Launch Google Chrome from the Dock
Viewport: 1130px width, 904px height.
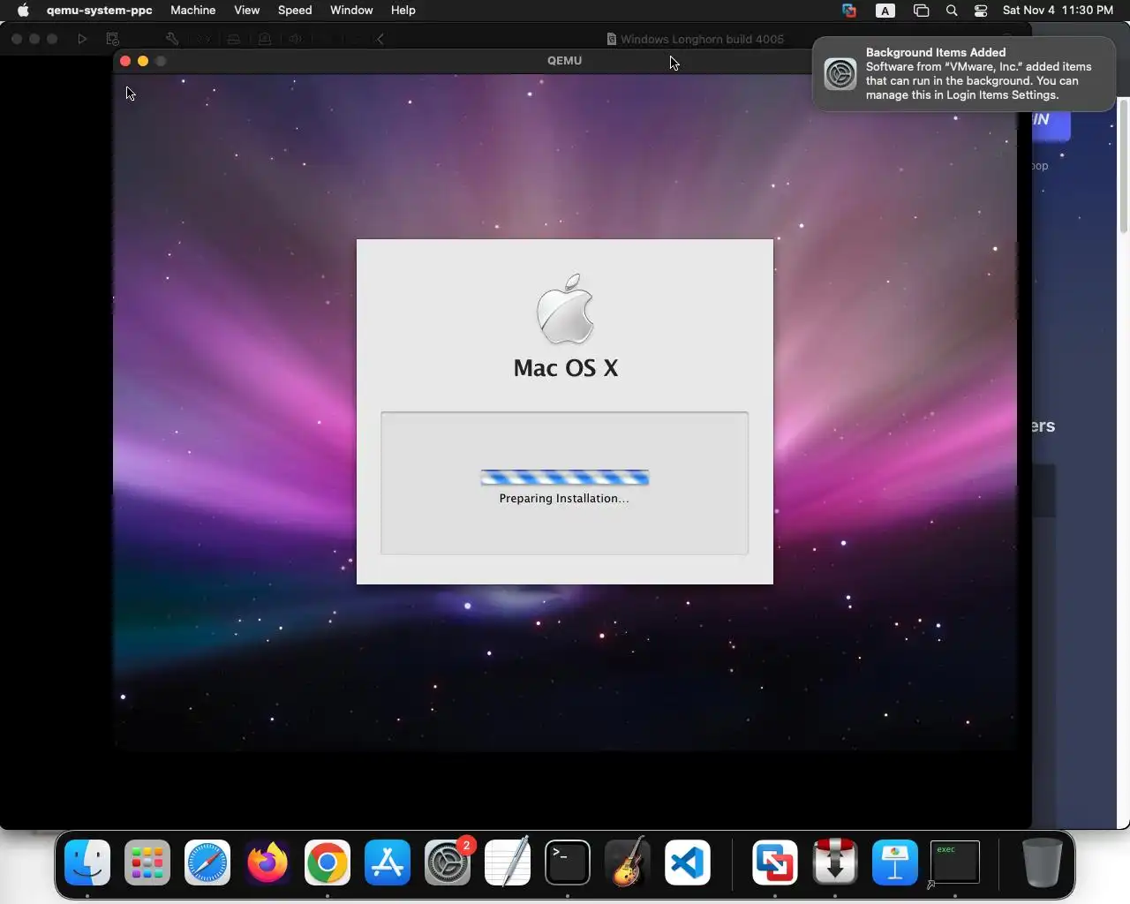tap(328, 863)
